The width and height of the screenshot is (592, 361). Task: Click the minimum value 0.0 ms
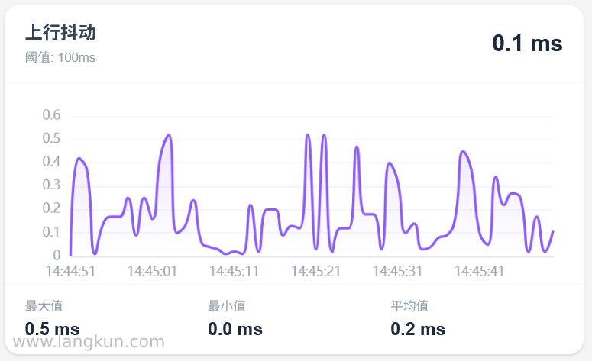(x=235, y=329)
